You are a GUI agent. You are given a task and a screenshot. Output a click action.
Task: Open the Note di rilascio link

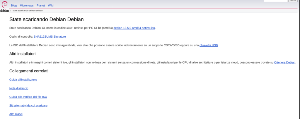point(19,88)
